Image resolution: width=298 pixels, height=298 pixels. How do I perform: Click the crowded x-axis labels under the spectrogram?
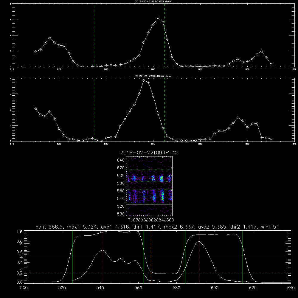pyautogui.click(x=151, y=220)
